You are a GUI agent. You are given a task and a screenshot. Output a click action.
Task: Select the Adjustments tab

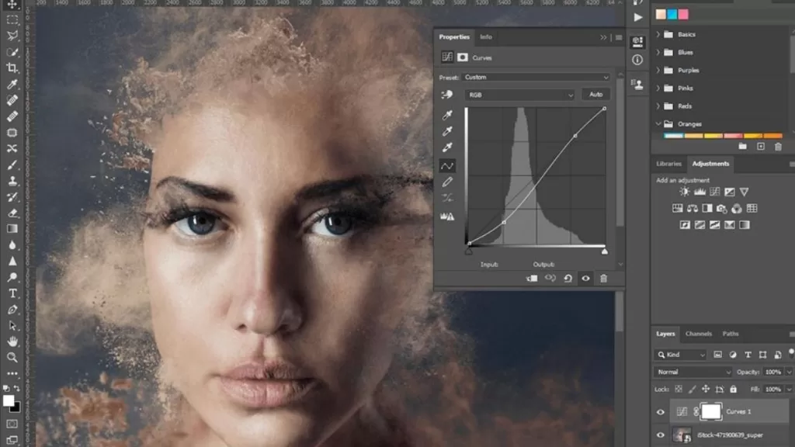click(x=710, y=164)
